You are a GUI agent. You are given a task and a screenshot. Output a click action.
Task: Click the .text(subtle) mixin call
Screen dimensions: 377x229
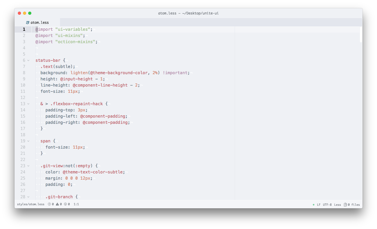click(57, 67)
